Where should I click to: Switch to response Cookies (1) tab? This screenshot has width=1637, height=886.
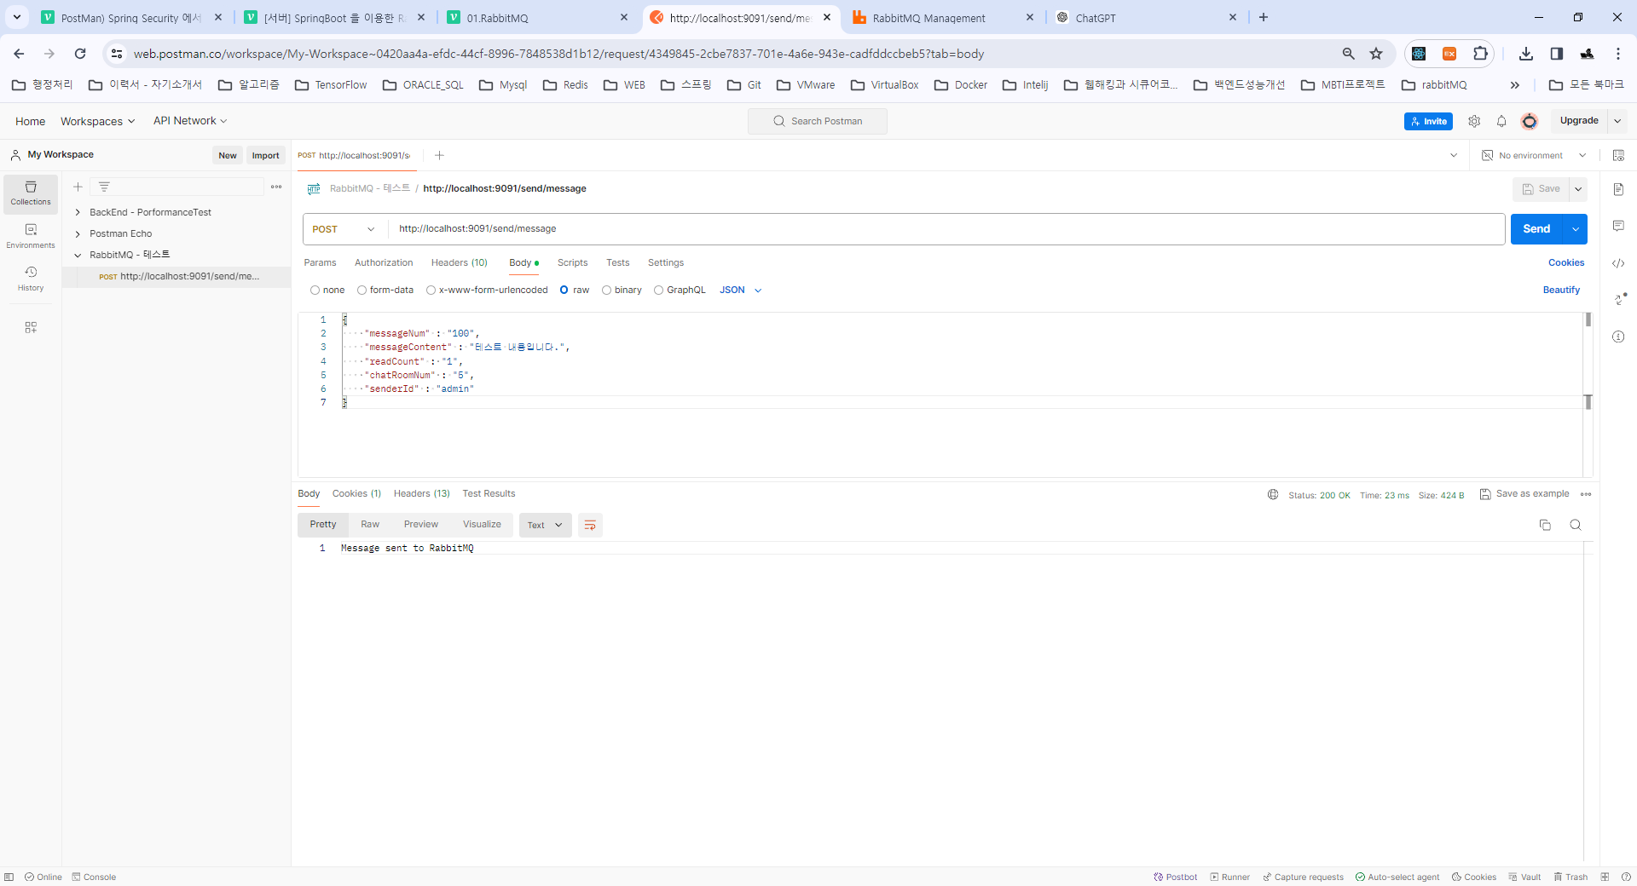tap(356, 493)
